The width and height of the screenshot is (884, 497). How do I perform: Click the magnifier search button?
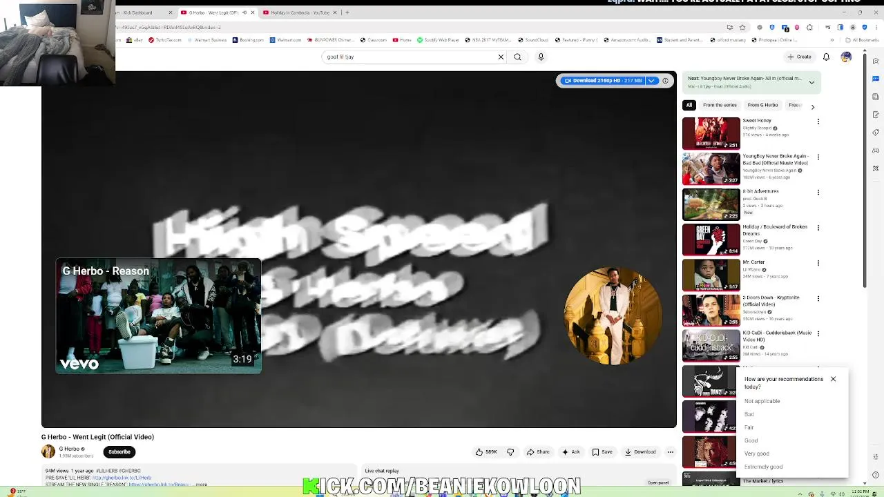click(x=517, y=57)
